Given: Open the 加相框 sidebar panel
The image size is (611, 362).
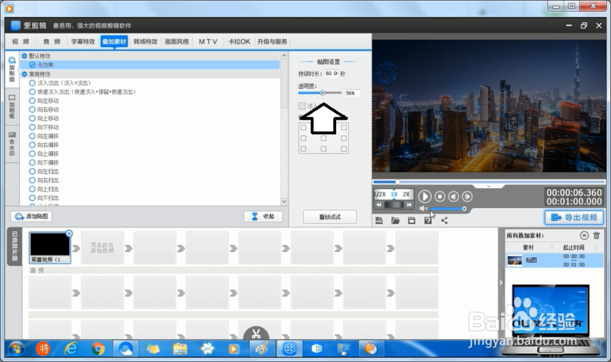Looking at the screenshot, I should (x=12, y=107).
